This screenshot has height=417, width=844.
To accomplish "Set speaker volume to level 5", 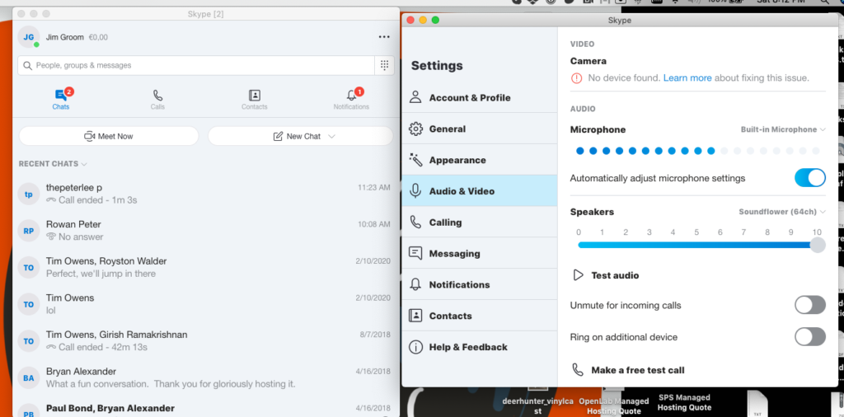I will 696,245.
